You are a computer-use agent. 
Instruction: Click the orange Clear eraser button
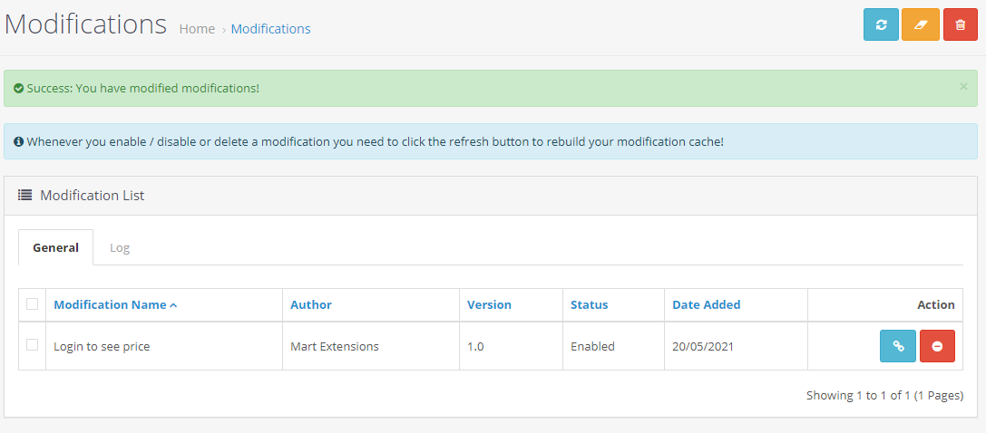tap(921, 24)
